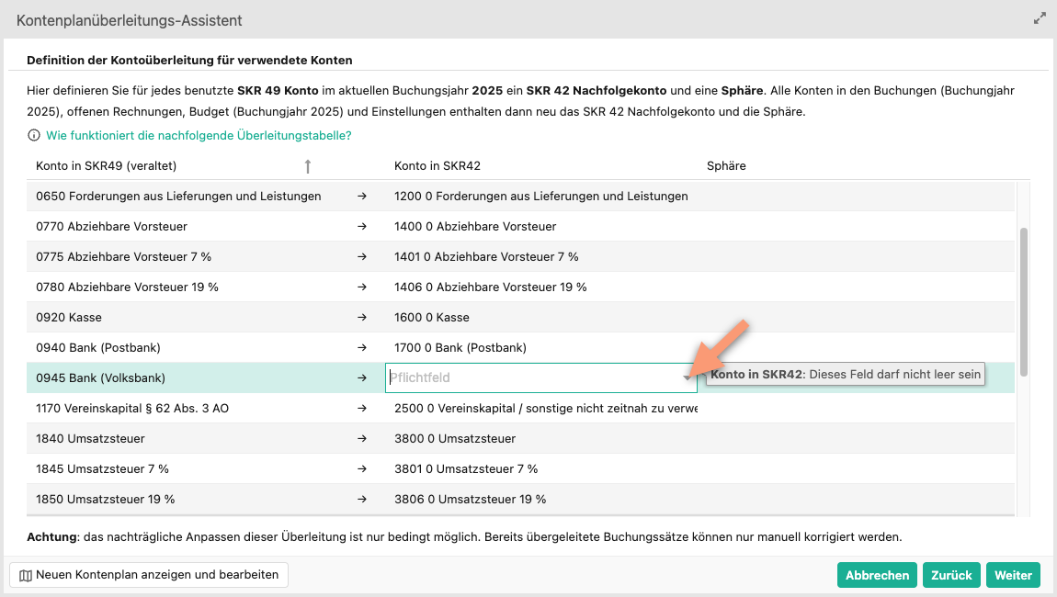The height and width of the screenshot is (597, 1057).
Task: Click the map icon on Neuen Kontenplan button
Action: [26, 576]
